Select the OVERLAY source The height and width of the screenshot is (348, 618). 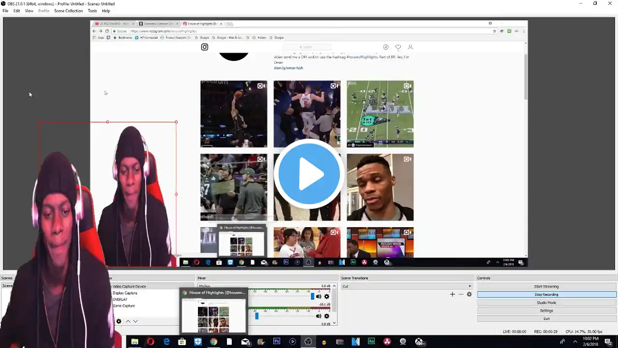coord(120,299)
